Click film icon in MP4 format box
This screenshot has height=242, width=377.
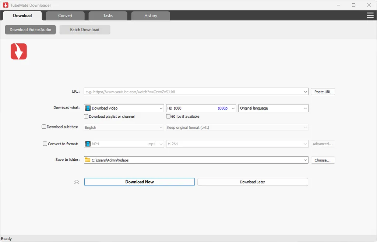88,144
